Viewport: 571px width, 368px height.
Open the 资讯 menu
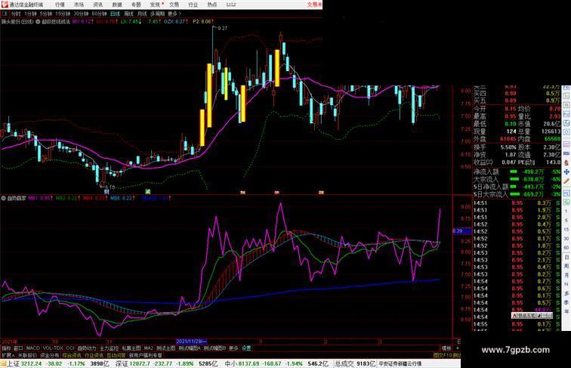pos(97,5)
